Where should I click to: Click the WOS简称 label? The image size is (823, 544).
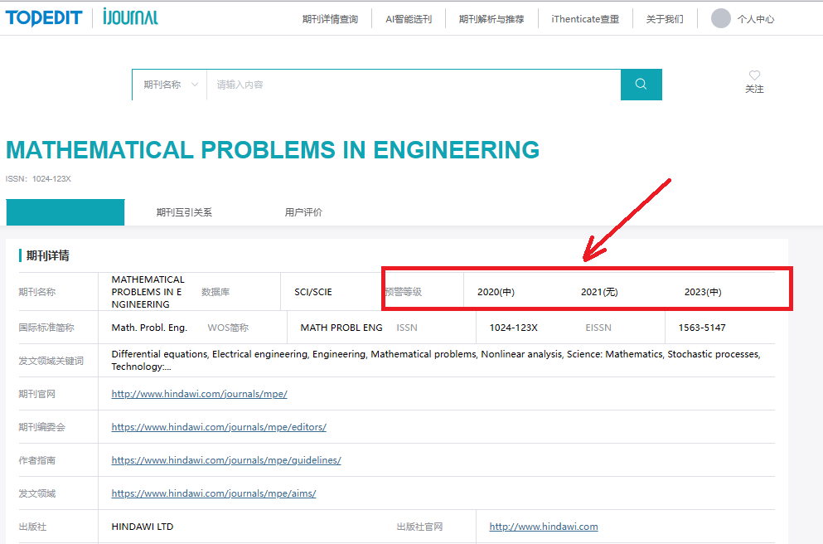click(x=228, y=328)
